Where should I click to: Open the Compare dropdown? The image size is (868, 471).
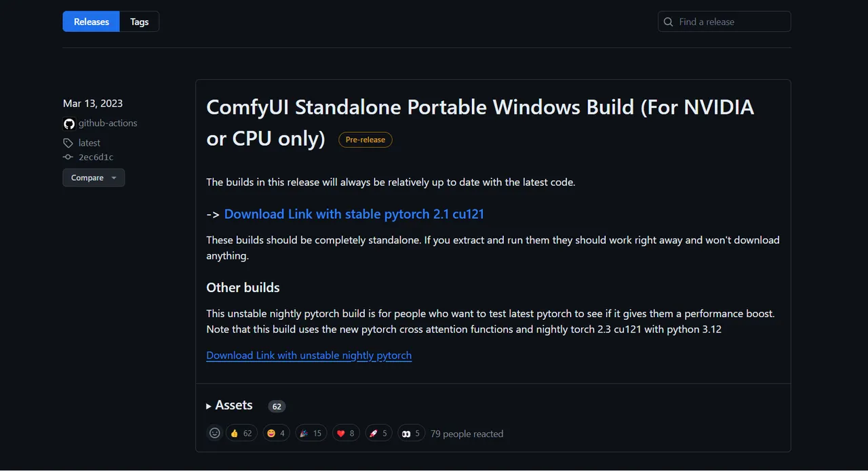tap(94, 178)
